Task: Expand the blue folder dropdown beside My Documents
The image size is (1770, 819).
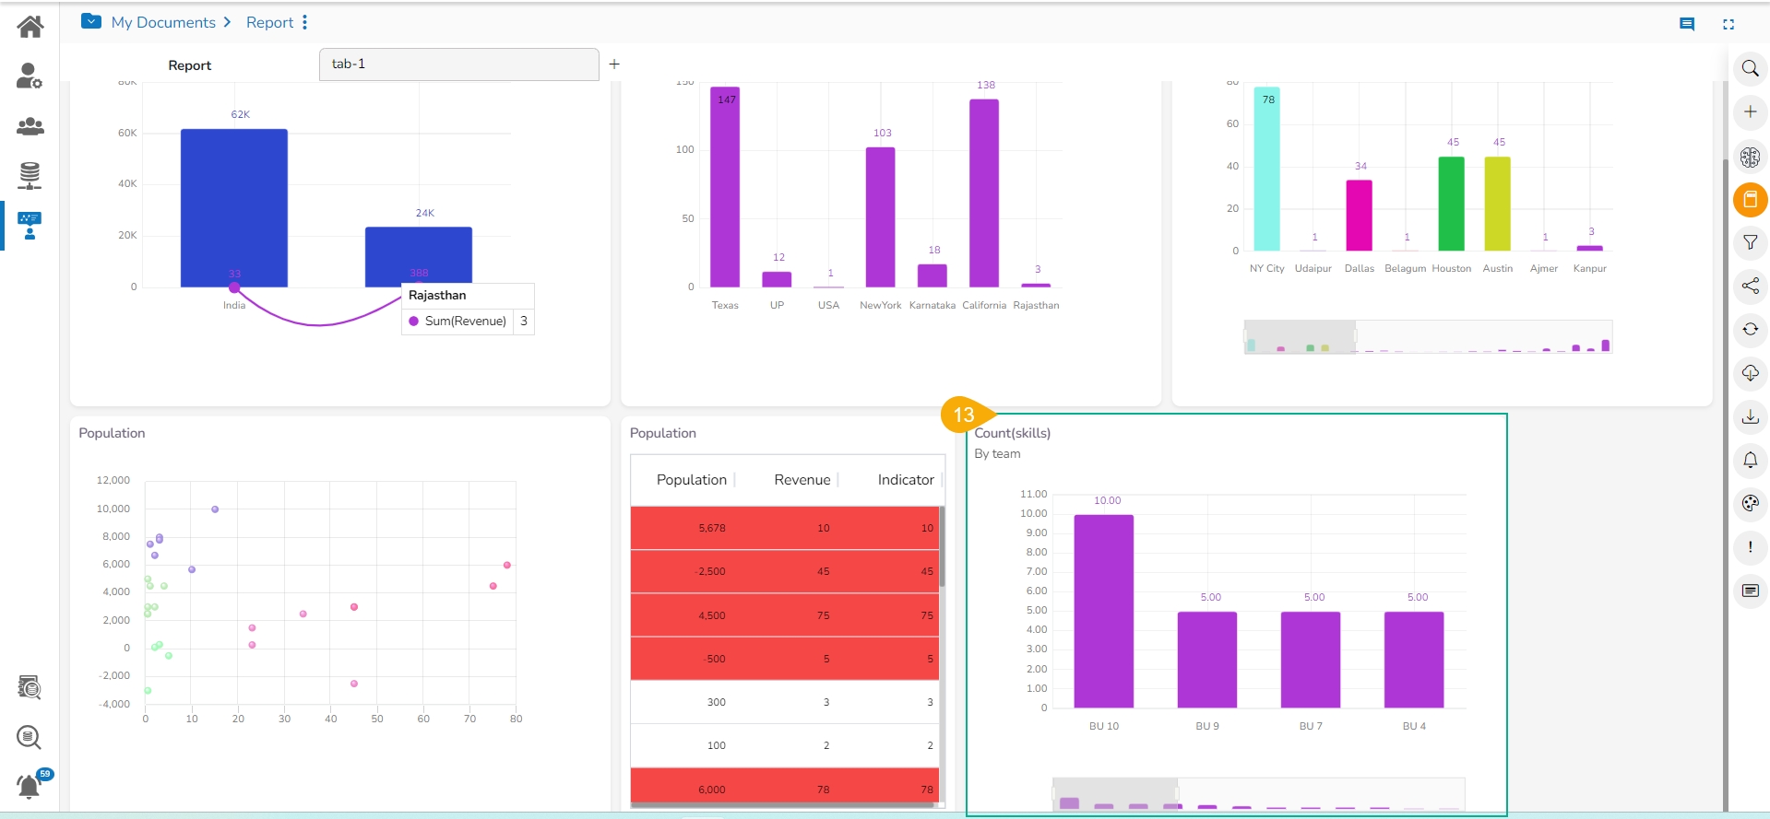Action: (x=91, y=21)
